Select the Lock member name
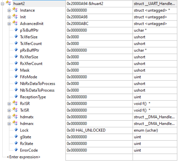This screenshot has width=183, height=168. [x=24, y=130]
